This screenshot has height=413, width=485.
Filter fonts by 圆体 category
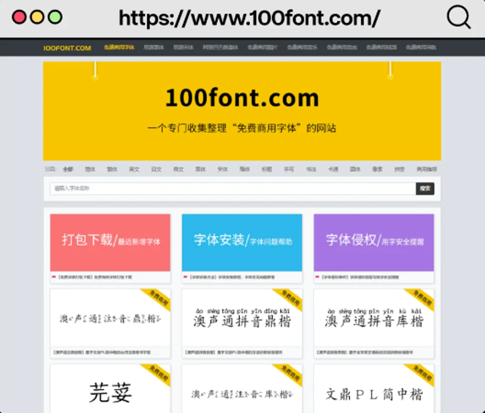355,169
